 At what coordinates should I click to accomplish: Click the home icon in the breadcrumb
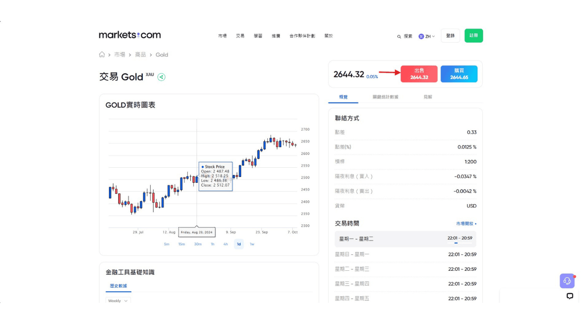pyautogui.click(x=102, y=54)
